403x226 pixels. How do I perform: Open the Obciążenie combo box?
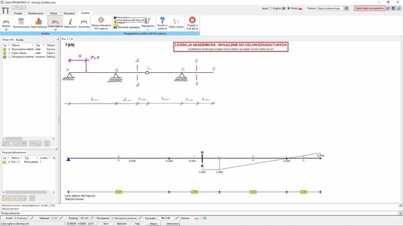[x=124, y=218]
